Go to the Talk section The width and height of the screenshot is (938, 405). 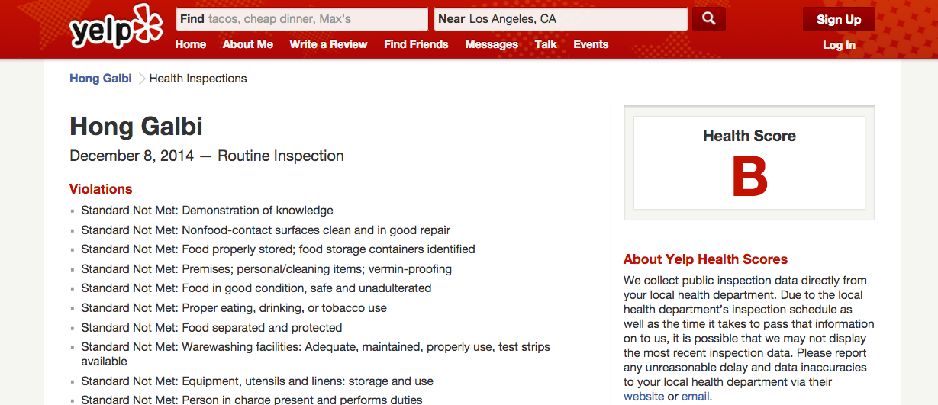[x=546, y=44]
